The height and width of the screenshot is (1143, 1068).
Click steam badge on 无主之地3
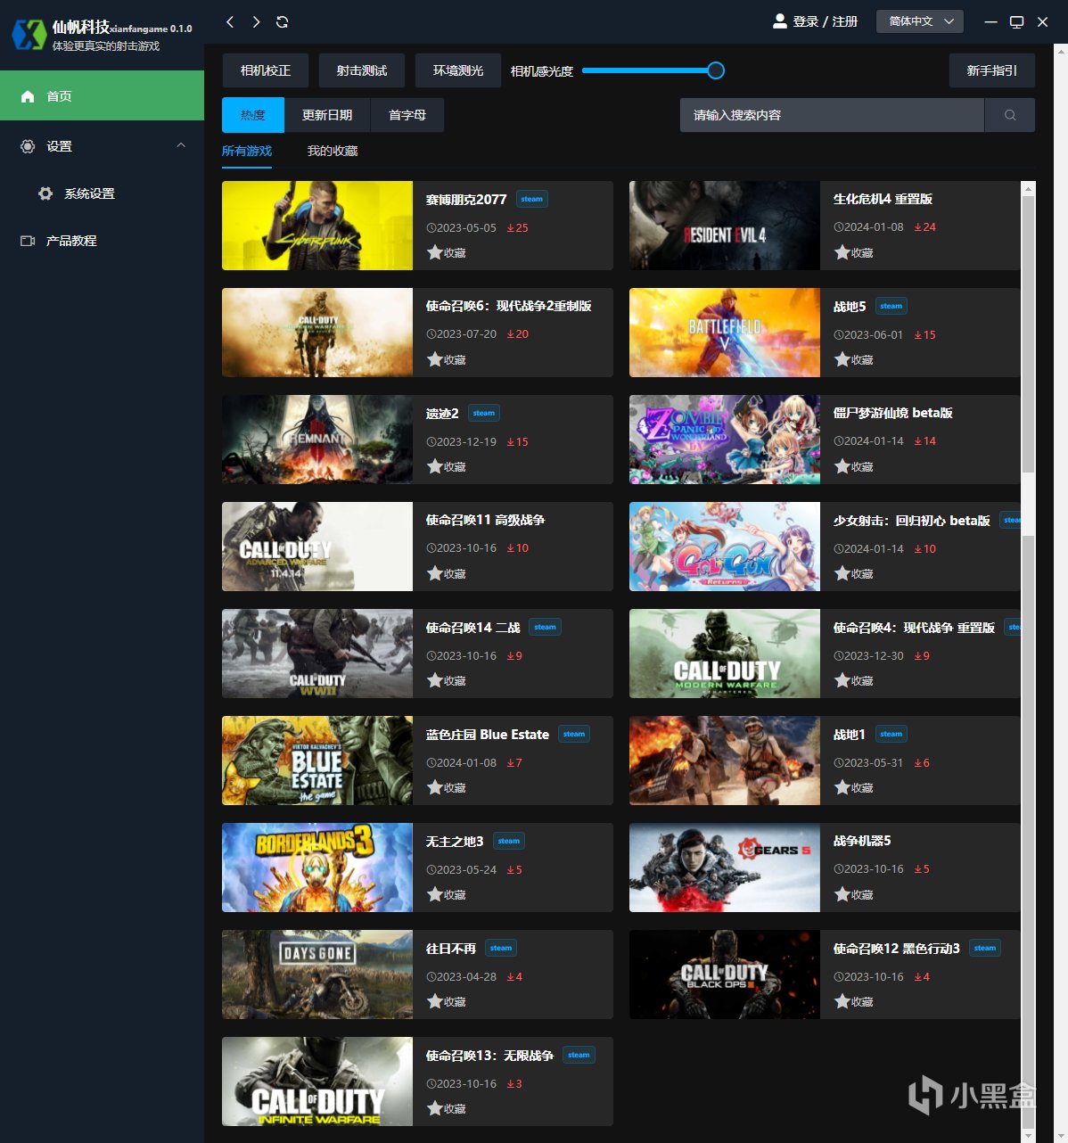[x=509, y=841]
